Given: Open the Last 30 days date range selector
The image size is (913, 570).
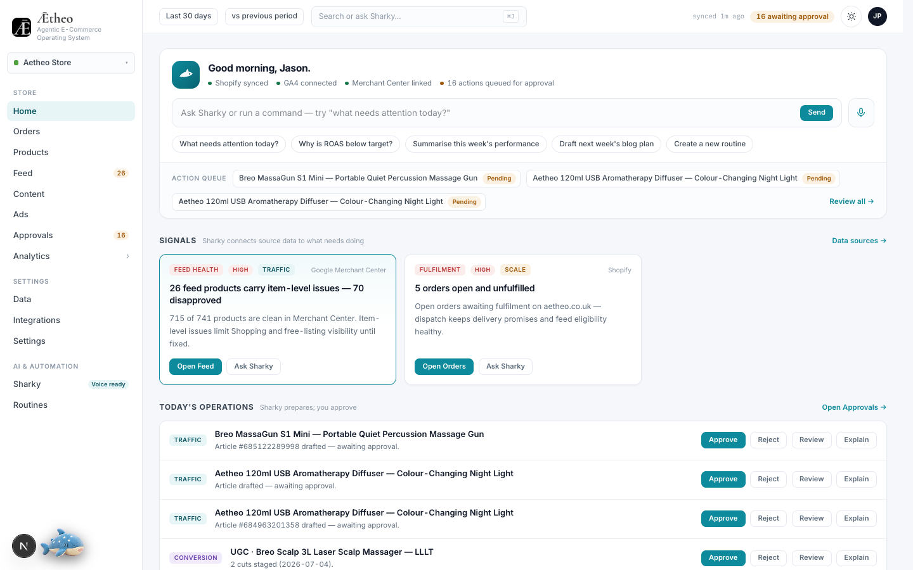Looking at the screenshot, I should (x=188, y=16).
